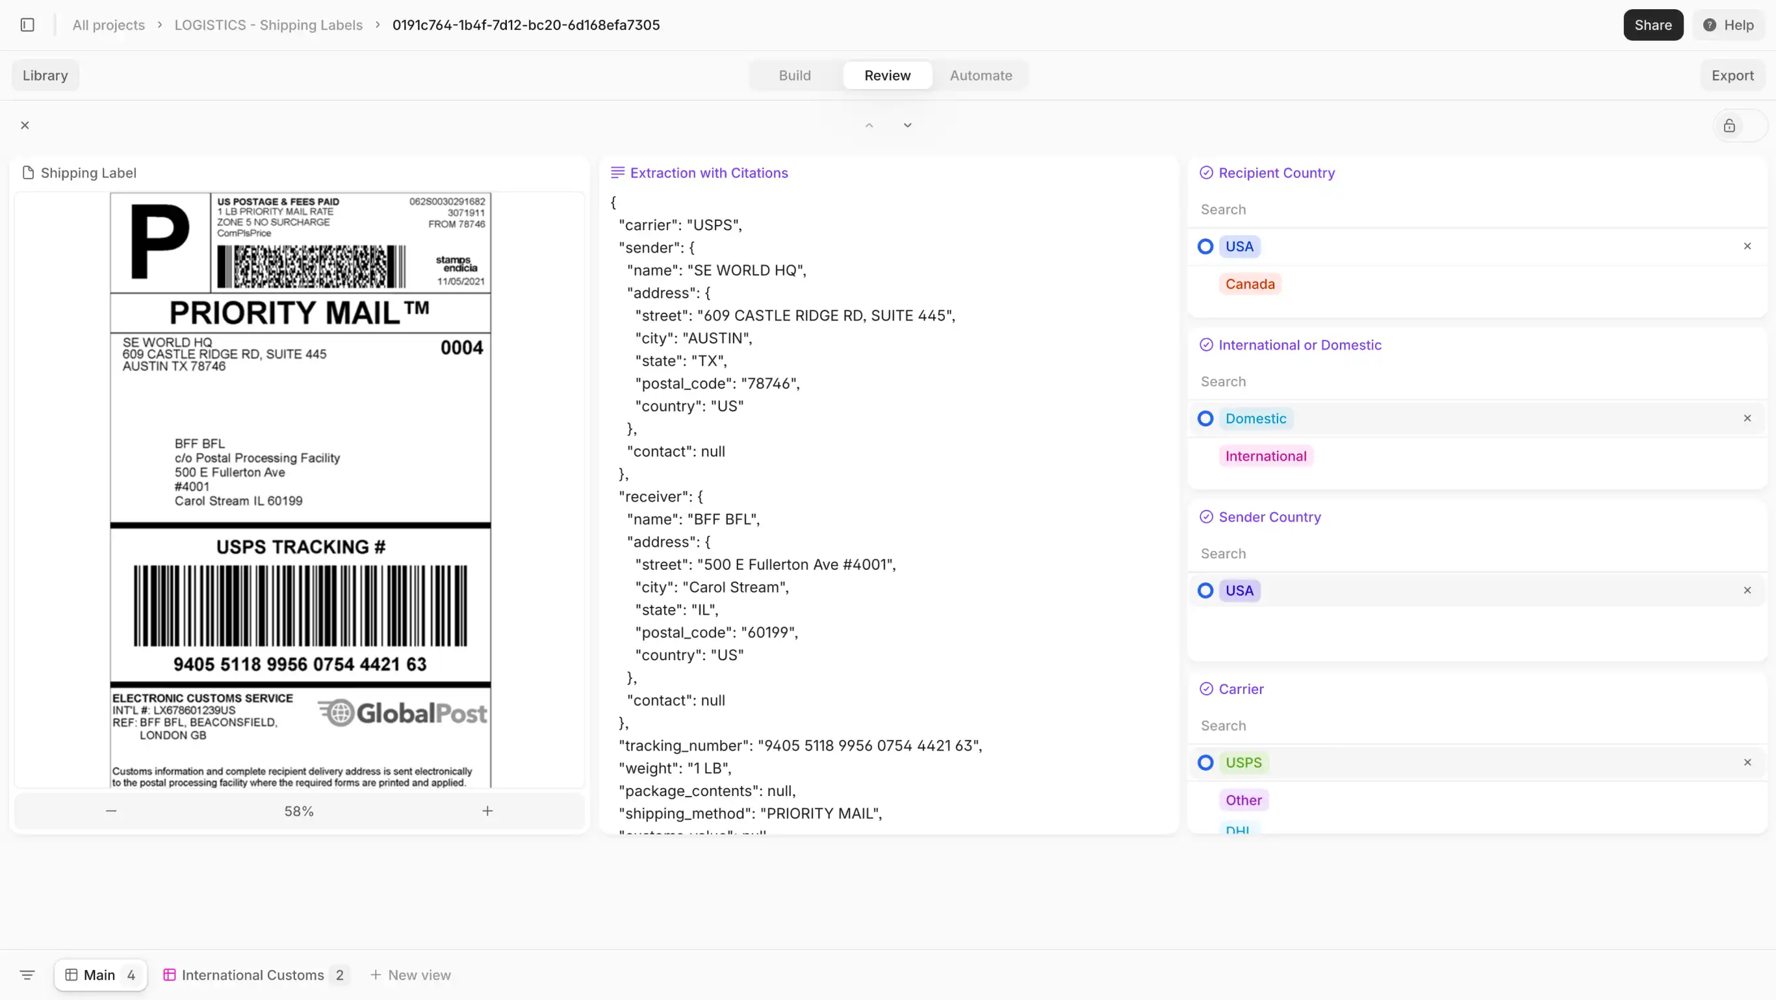Click the "weight": "1 LB" JSON line

675,769
